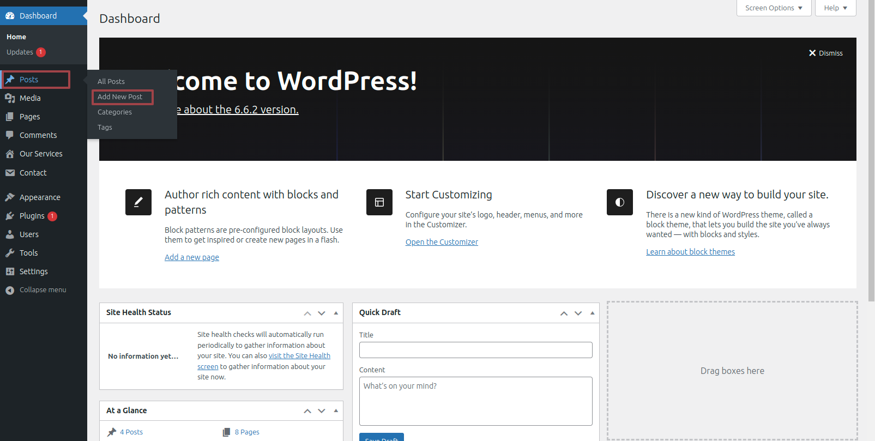Dismiss the Welcome to WordPress panel
875x441 pixels.
pyautogui.click(x=825, y=53)
